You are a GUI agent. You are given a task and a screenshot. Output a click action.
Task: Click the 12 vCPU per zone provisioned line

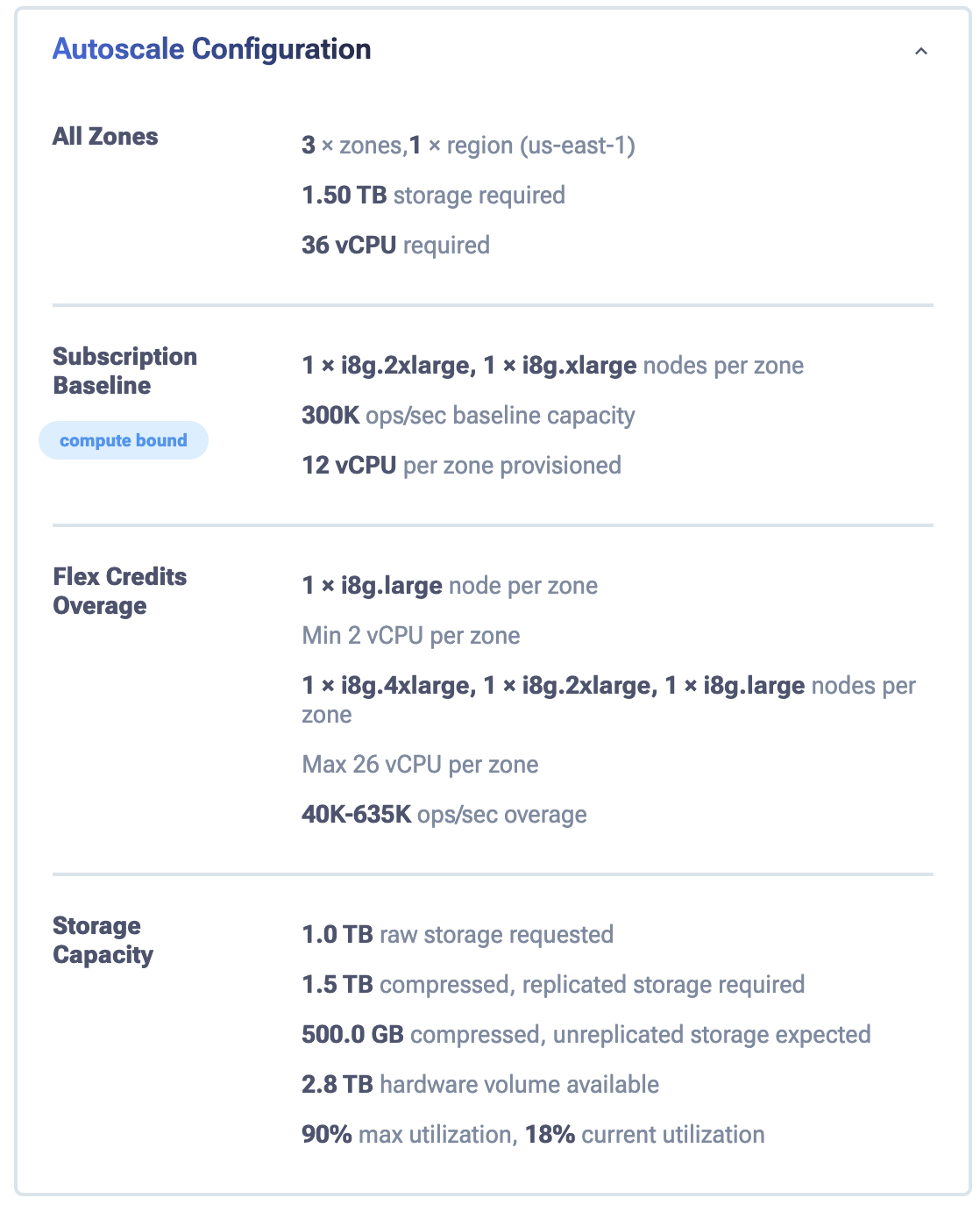coord(461,466)
